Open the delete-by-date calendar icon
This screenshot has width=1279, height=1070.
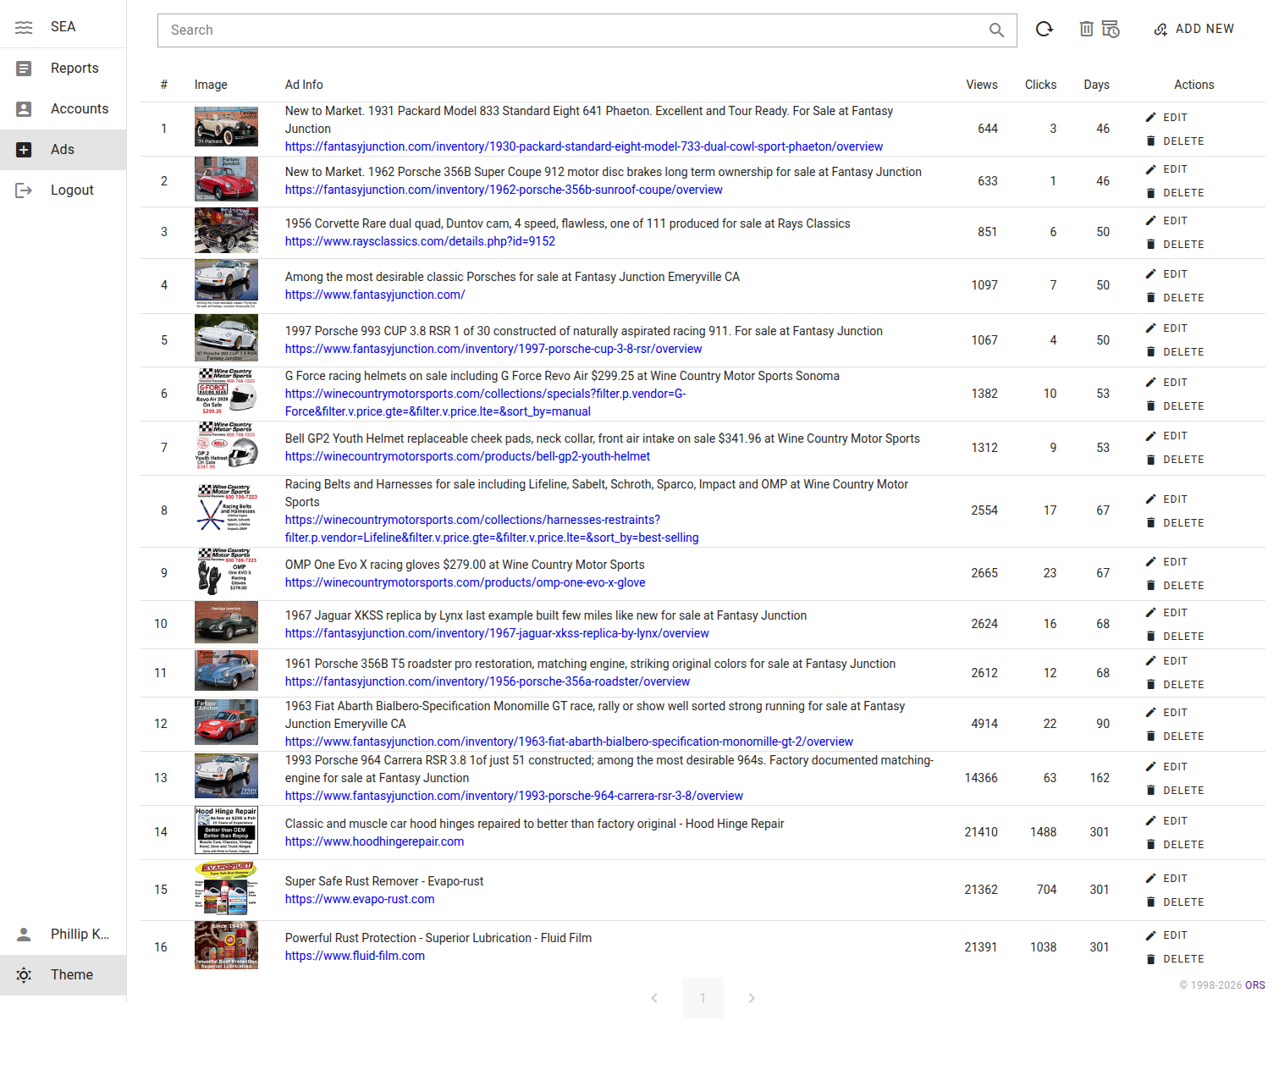tap(1111, 29)
